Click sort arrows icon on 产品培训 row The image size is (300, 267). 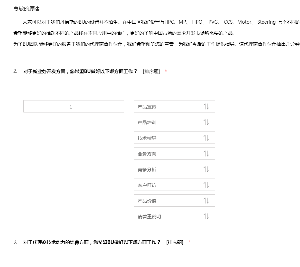(206, 122)
